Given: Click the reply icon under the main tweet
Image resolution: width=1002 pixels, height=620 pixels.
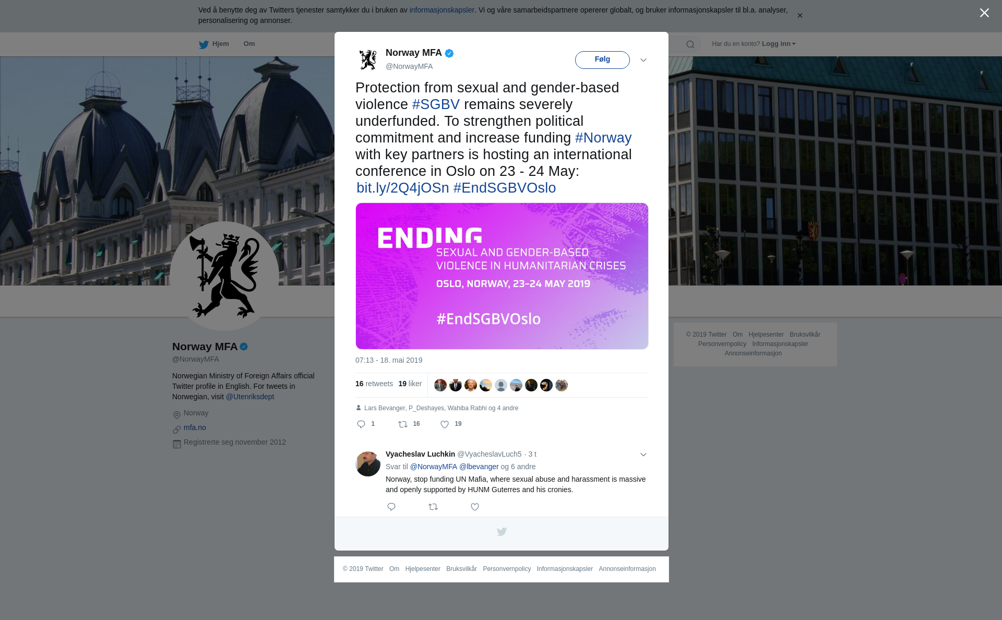Looking at the screenshot, I should point(361,424).
